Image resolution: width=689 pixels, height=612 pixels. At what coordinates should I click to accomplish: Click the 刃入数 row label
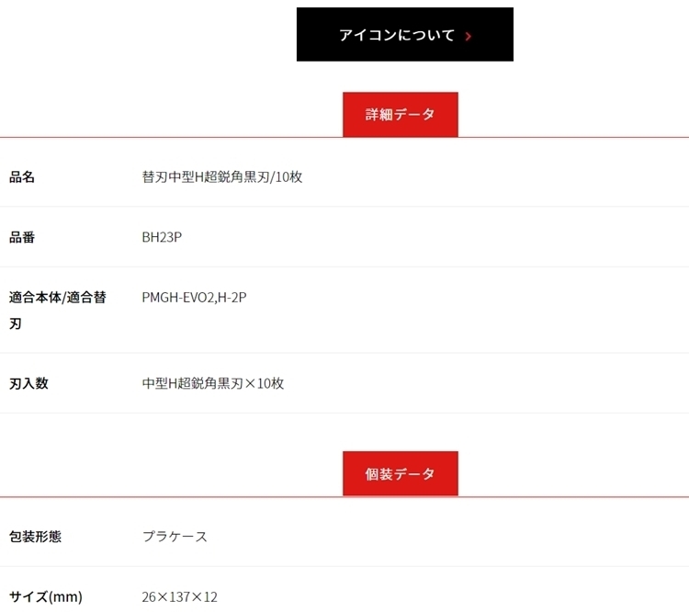28,383
